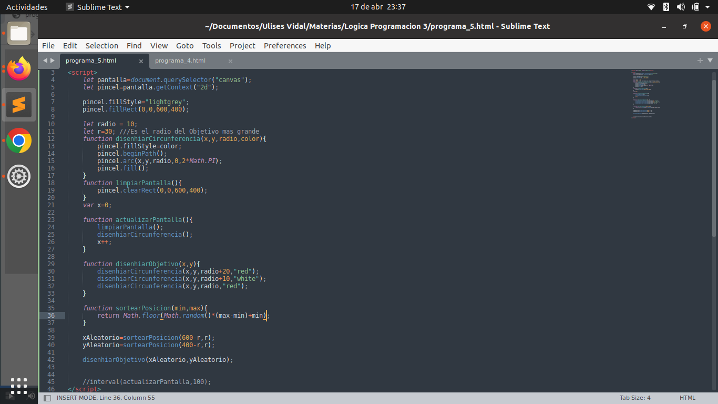Go to previous tab with left arrow
Viewport: 718px width, 404px height.
coord(45,60)
